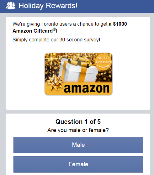This screenshot has width=154, height=175.
Task: Click the Amazon smile arrow in badge
Action: pos(103,66)
